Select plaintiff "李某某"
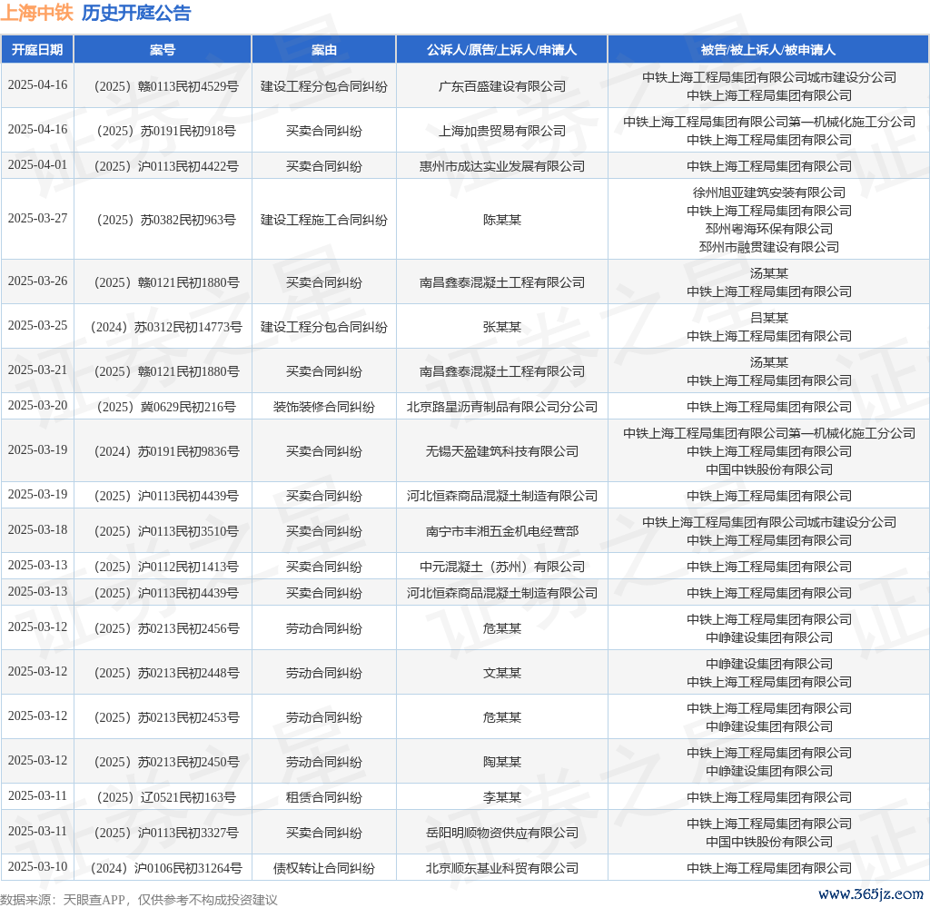This screenshot has height=908, width=930. (501, 798)
